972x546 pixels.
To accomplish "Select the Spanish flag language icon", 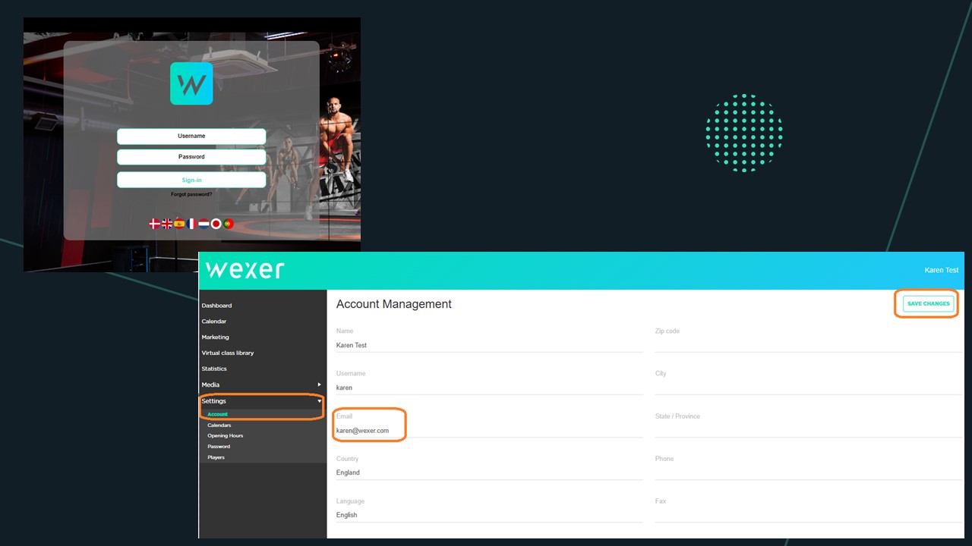I will tap(179, 224).
